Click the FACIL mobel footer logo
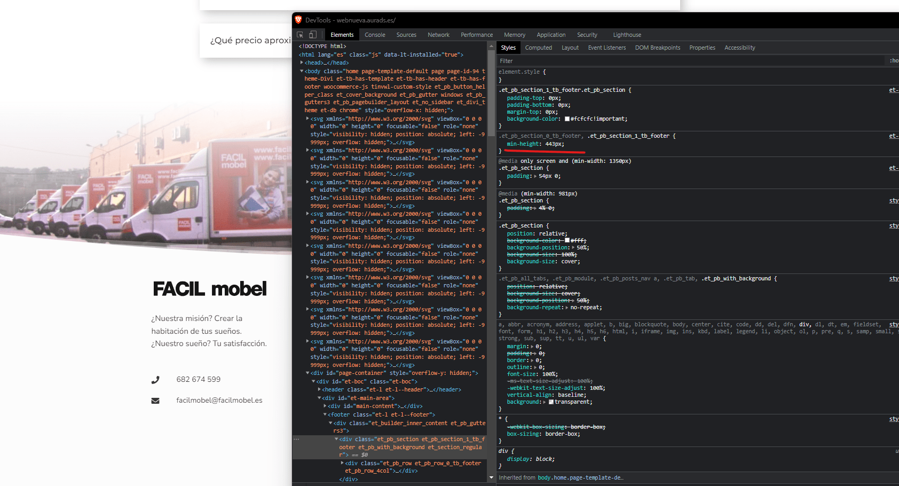This screenshot has width=899, height=486. pos(210,289)
